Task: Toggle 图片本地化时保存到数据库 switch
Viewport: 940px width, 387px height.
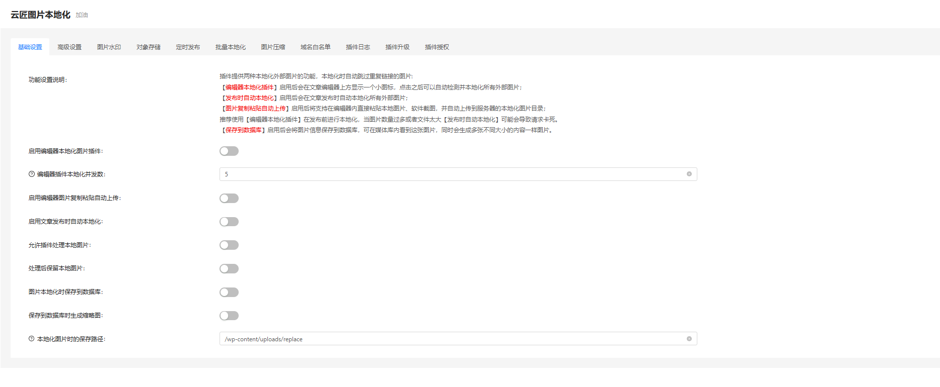Action: click(x=229, y=292)
